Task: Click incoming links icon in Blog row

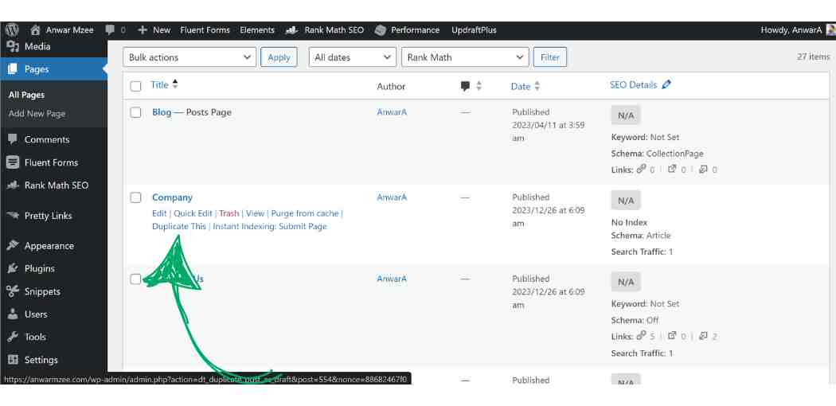Action: point(703,169)
